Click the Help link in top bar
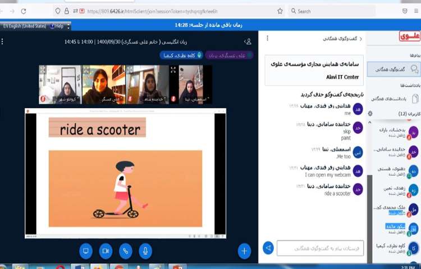 tap(56, 26)
